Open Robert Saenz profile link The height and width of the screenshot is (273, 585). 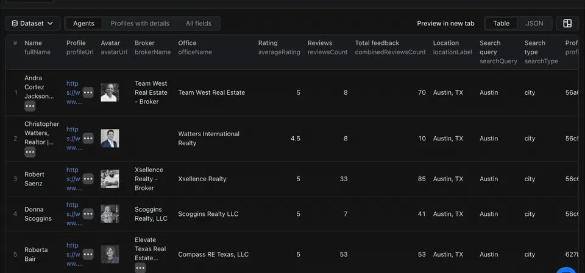coord(74,179)
